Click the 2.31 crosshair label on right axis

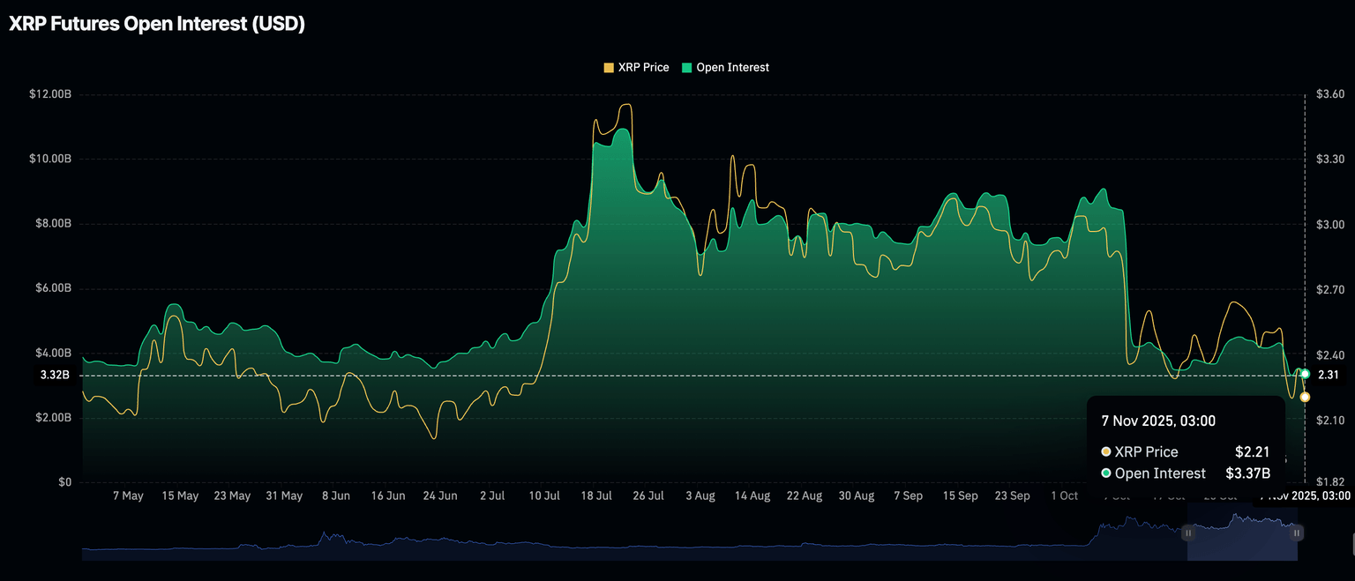click(1328, 375)
